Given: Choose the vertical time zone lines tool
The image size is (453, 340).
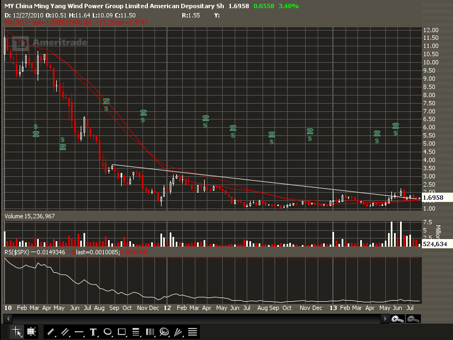Looking at the screenshot, I should click(x=150, y=332).
